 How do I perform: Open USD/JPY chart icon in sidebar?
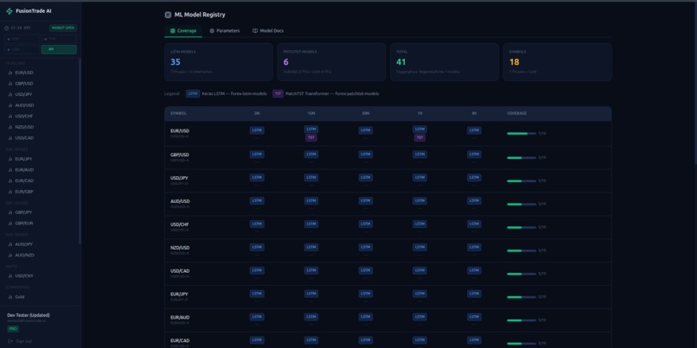(x=10, y=94)
